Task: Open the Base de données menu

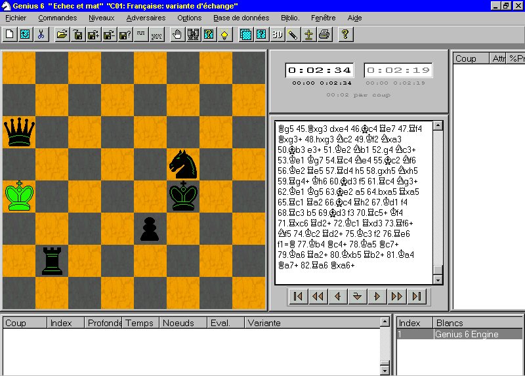Action: click(x=241, y=18)
